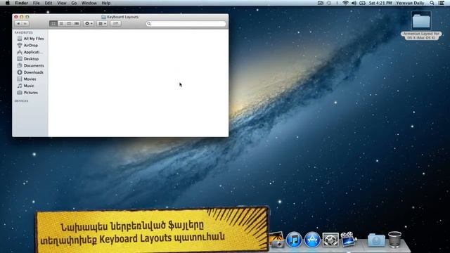Open the Window menu
450x253 pixels.
pyautogui.click(x=89, y=3)
